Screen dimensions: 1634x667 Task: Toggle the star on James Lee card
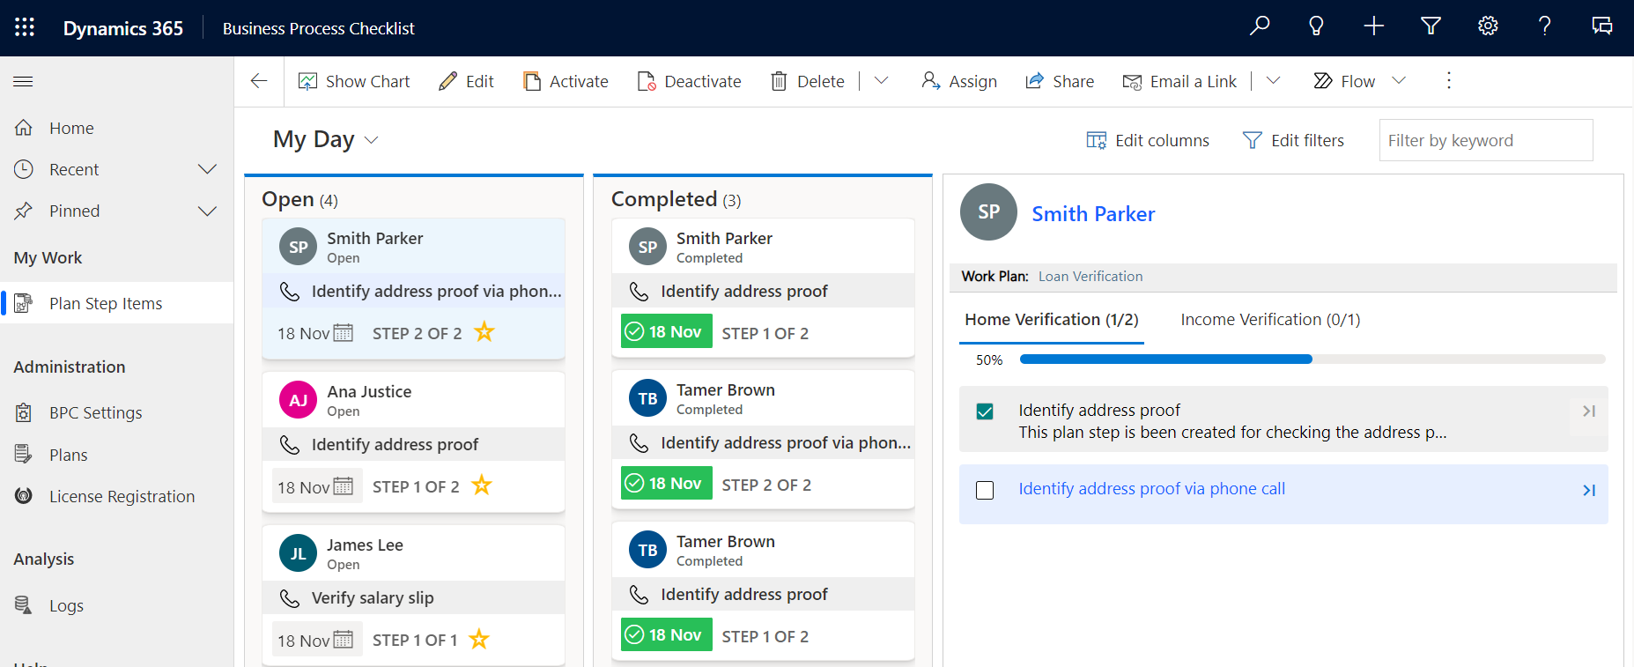(479, 639)
